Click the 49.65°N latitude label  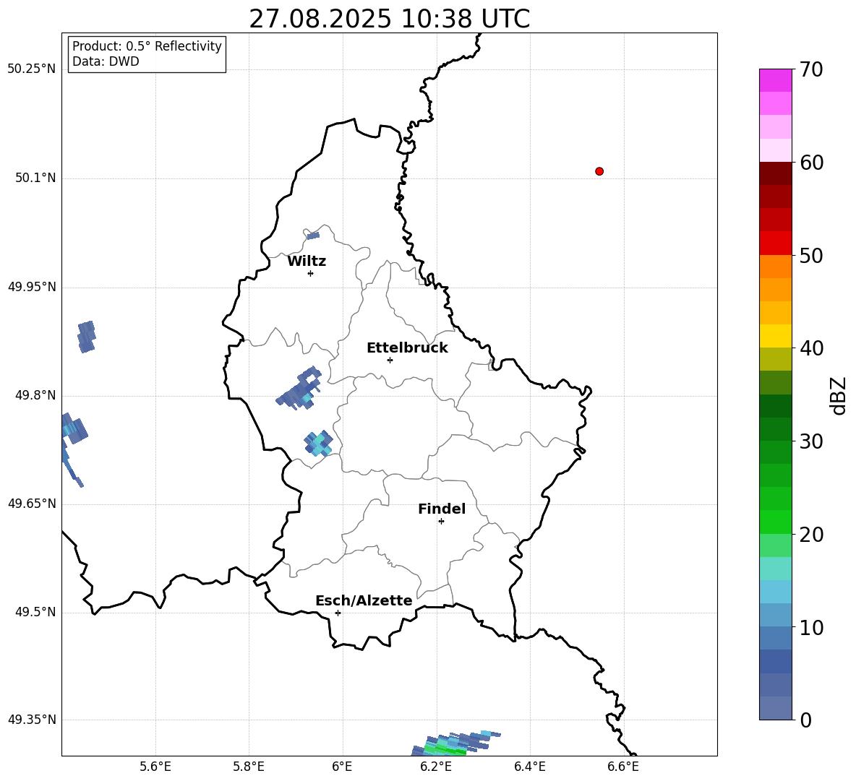[32, 503]
